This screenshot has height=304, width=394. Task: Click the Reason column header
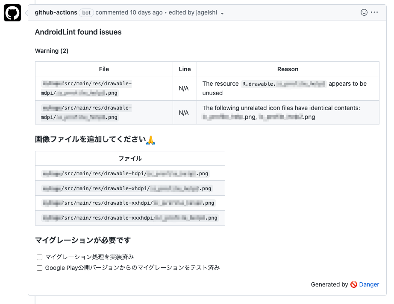click(x=288, y=69)
